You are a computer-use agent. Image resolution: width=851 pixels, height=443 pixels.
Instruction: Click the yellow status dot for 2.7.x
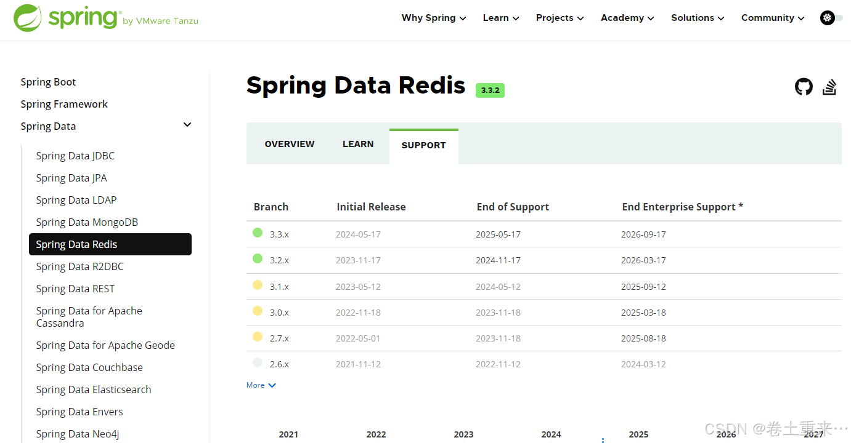[x=258, y=337]
